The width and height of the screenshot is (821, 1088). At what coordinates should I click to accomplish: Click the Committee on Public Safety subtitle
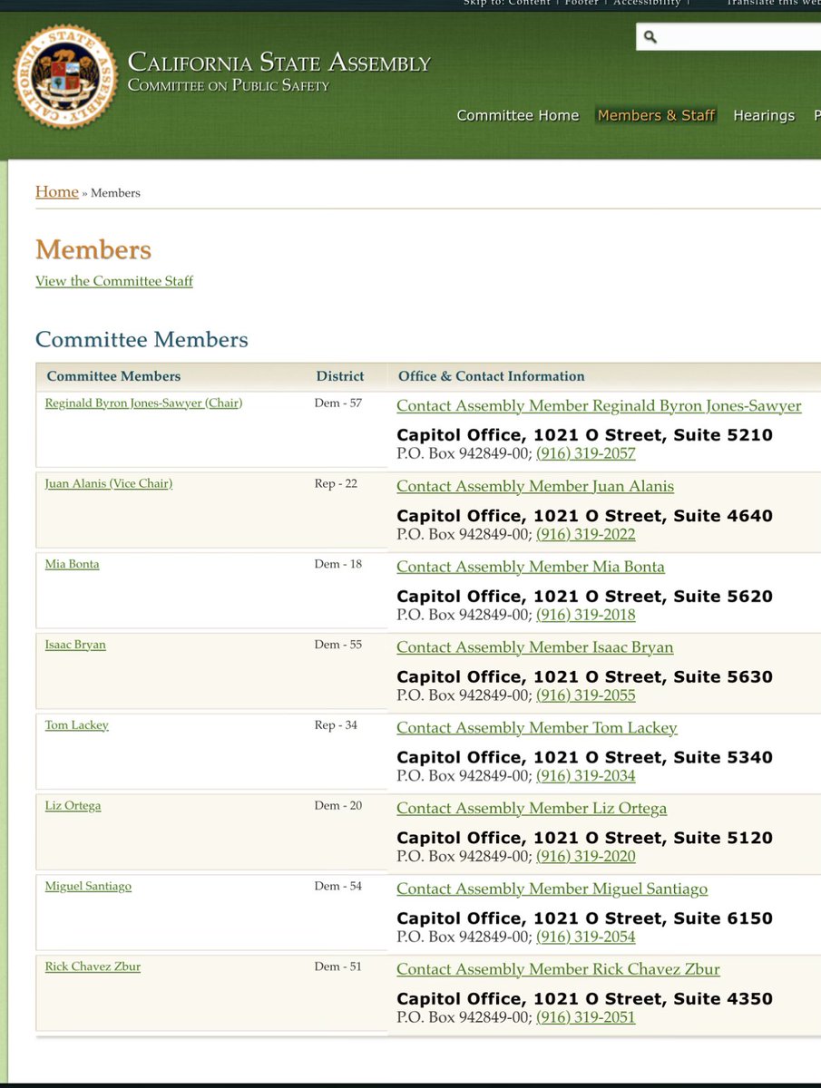(x=229, y=86)
